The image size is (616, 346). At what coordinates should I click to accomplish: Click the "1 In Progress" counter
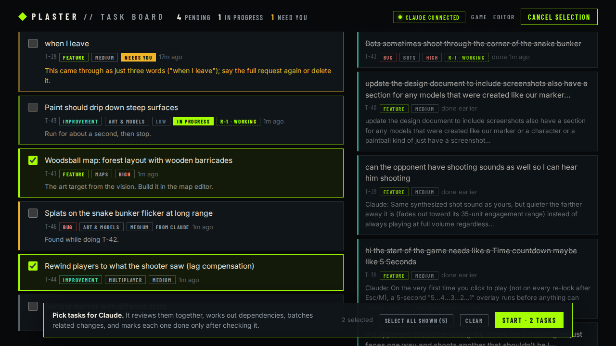tap(241, 17)
